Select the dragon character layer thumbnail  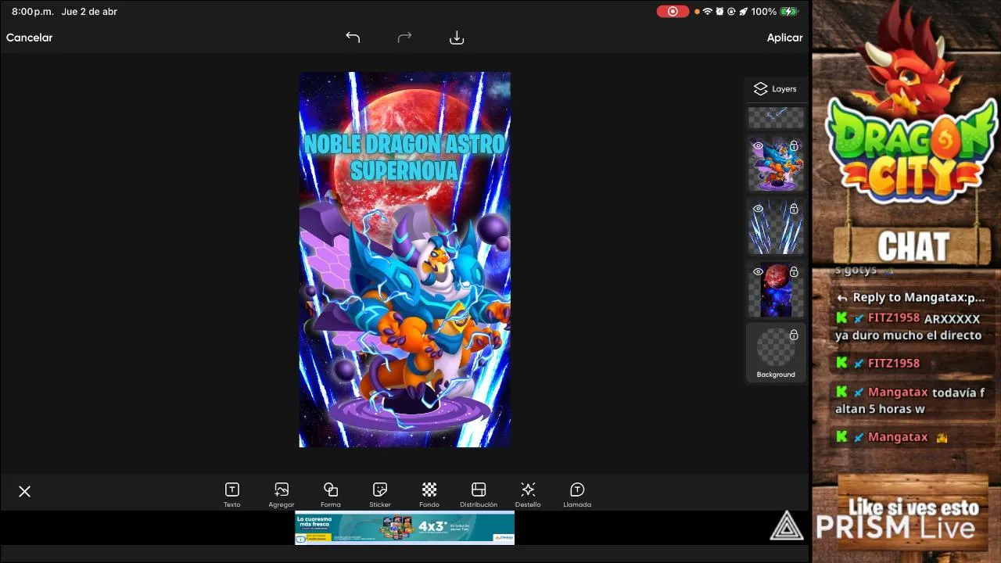[776, 166]
